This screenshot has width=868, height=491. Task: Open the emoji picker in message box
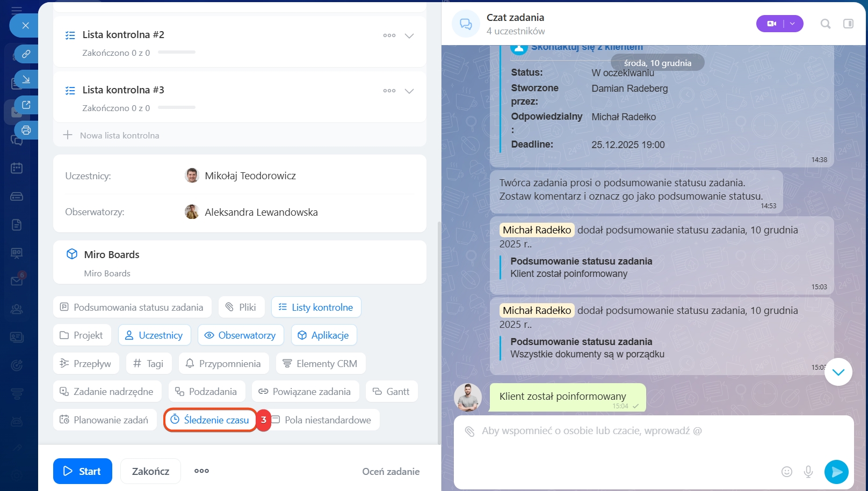click(786, 472)
